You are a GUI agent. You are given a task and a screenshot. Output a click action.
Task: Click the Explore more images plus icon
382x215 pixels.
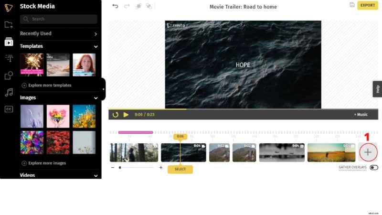(24, 163)
